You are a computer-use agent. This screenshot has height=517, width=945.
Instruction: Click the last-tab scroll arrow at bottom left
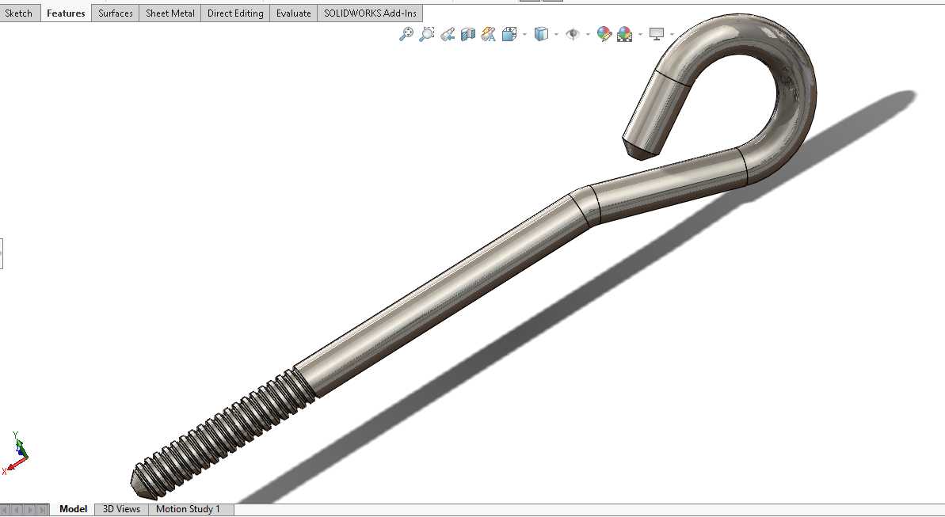(x=42, y=510)
